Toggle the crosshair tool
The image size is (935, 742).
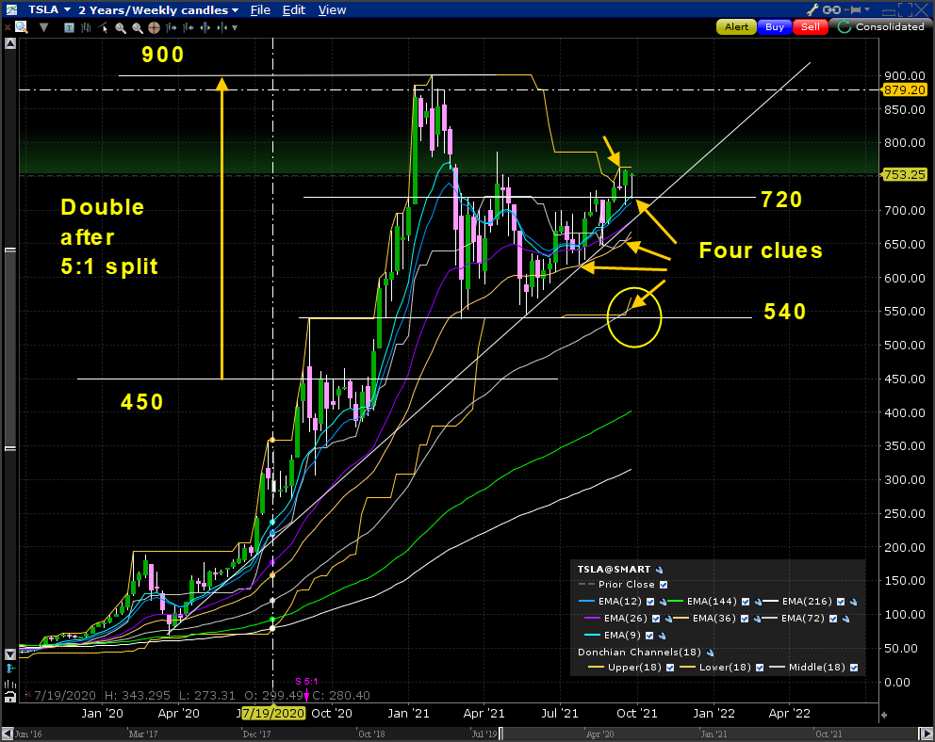(154, 27)
